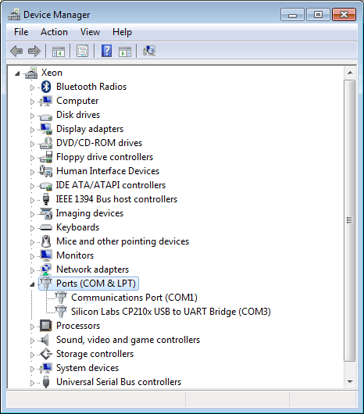Expand the Universal Serial Bus controllers node
Image resolution: width=364 pixels, height=414 pixels.
(32, 383)
